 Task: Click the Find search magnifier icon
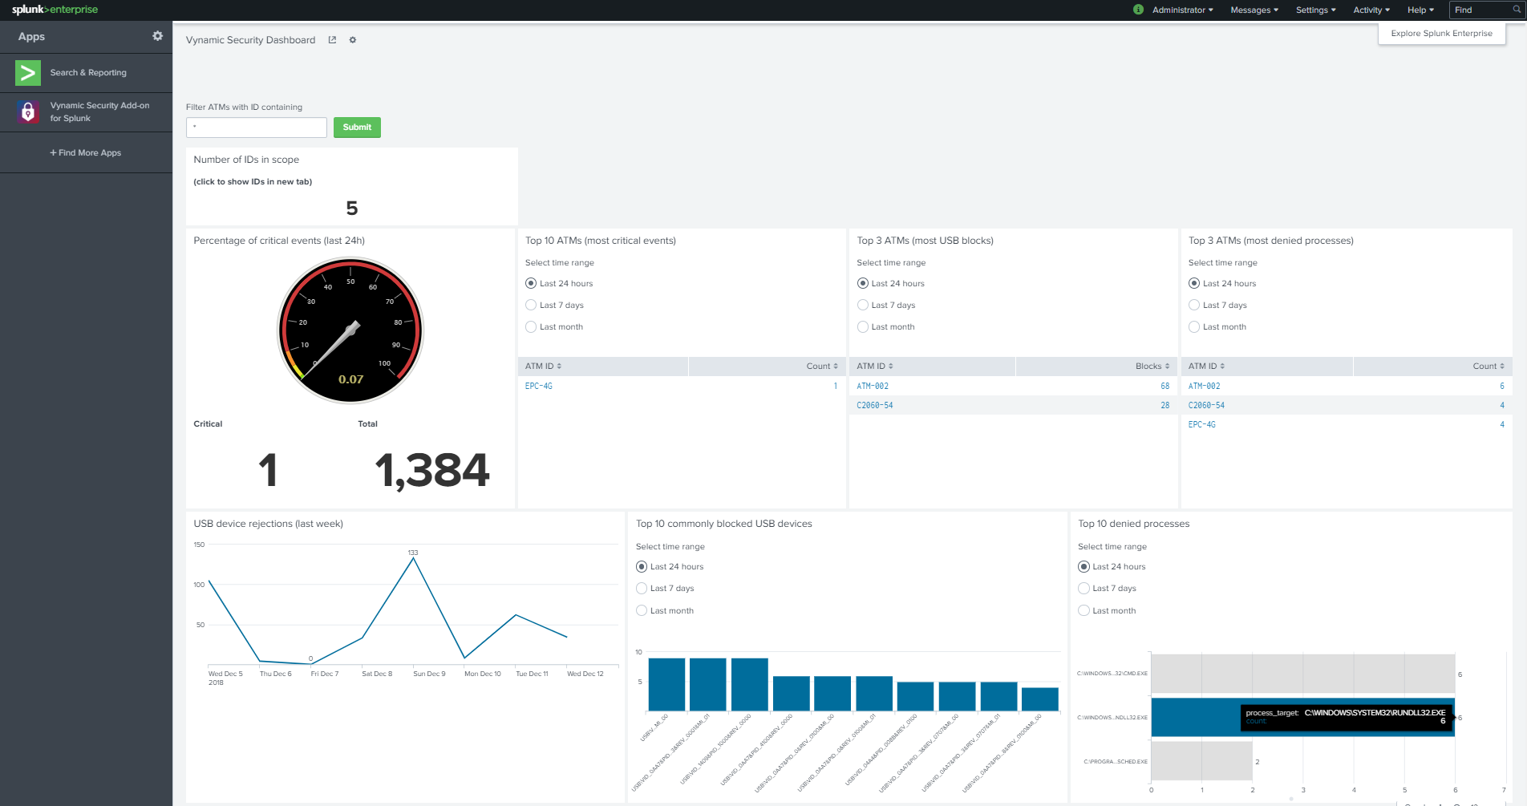[x=1517, y=10]
